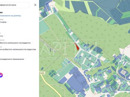Close the parcel info panel with X
The height and width of the screenshot is (97, 130).
pos(35,5)
